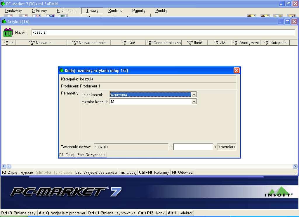
Task: Click the horizontal scrollbar left arrow
Action: click(x=4, y=166)
